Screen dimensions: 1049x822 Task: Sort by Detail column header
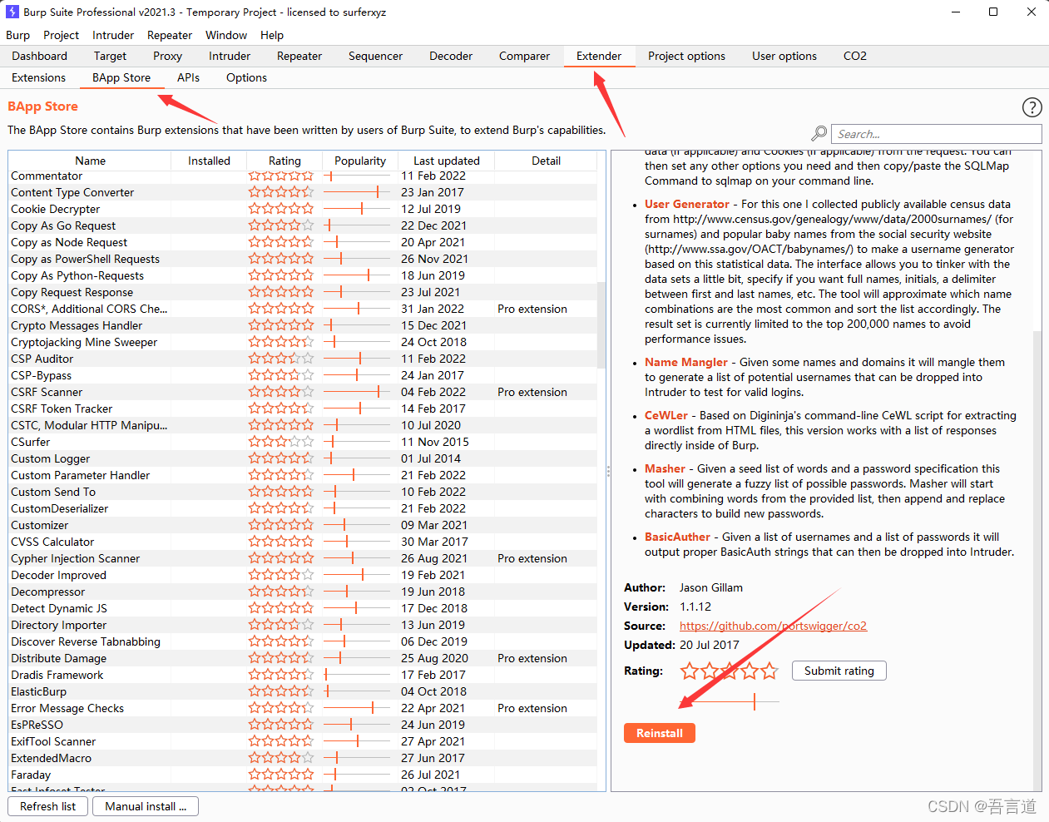click(546, 161)
